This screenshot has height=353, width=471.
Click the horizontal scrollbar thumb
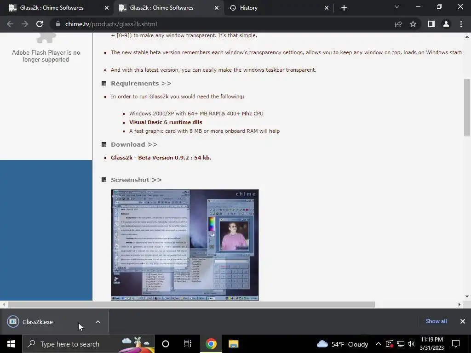[x=191, y=304]
